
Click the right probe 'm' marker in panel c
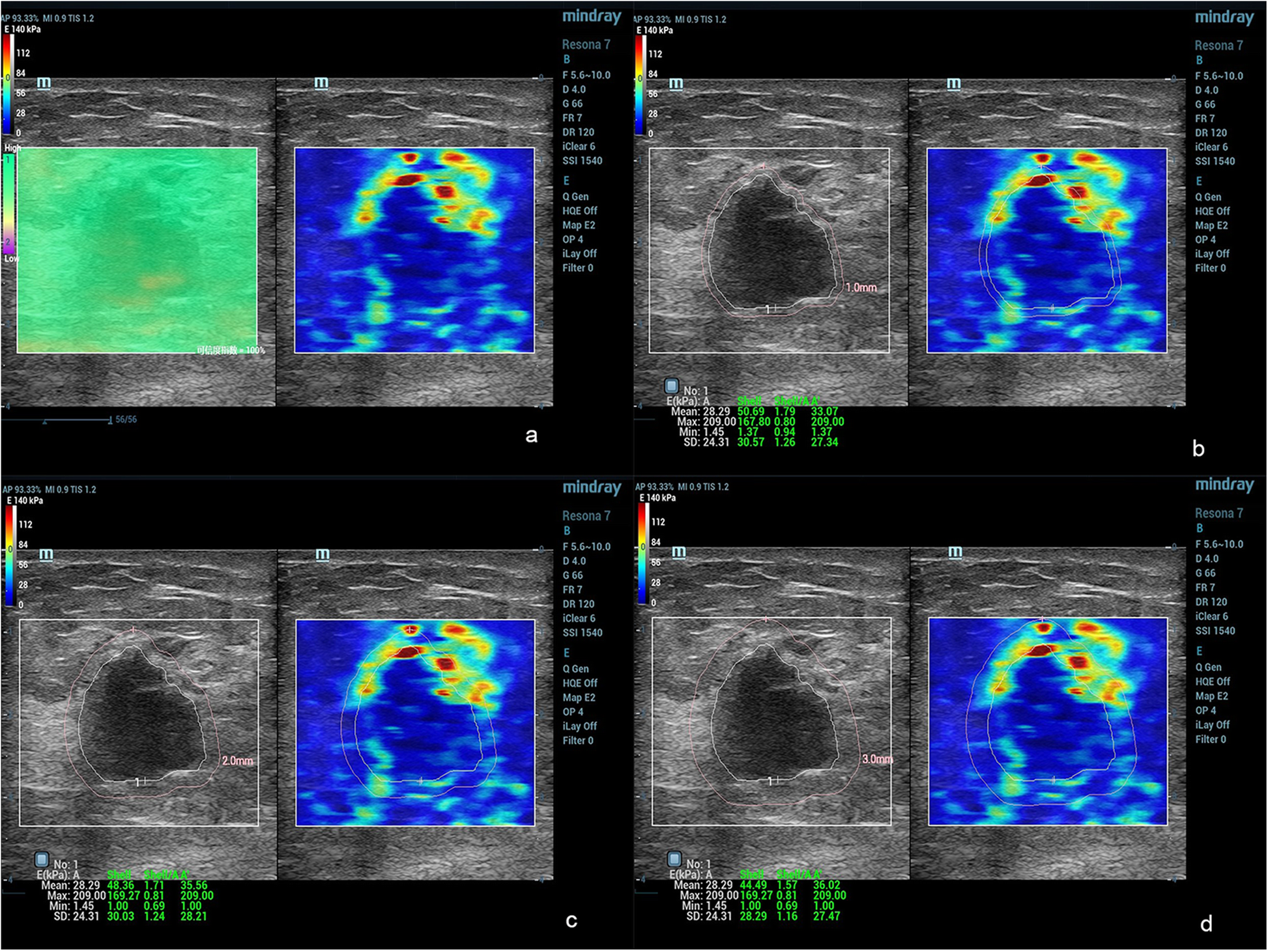[x=323, y=554]
